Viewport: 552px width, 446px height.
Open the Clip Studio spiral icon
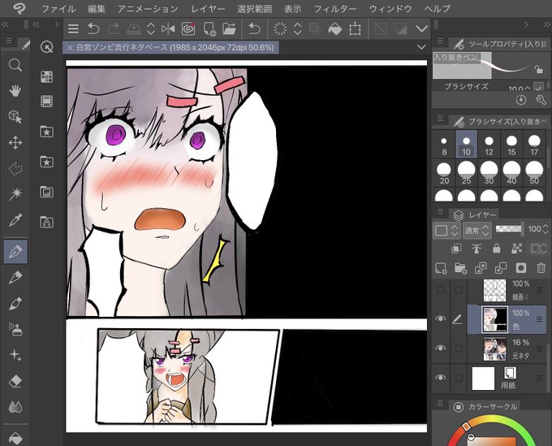(188, 28)
